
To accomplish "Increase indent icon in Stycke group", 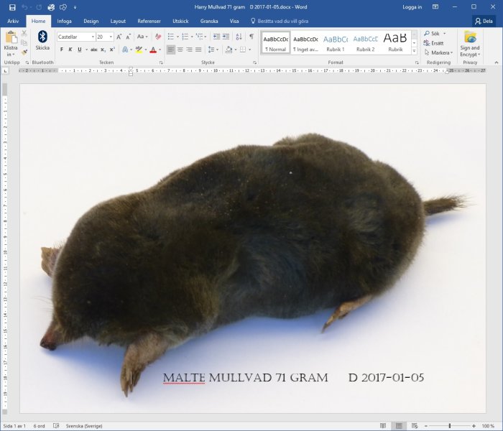I will [226, 37].
